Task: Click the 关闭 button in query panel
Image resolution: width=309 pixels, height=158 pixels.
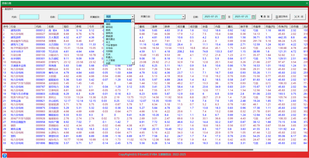Action: click(299, 17)
